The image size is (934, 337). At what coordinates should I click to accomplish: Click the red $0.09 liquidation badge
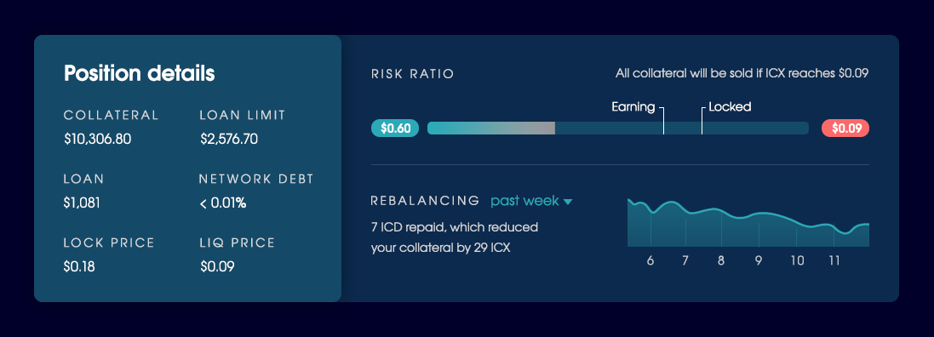(845, 128)
